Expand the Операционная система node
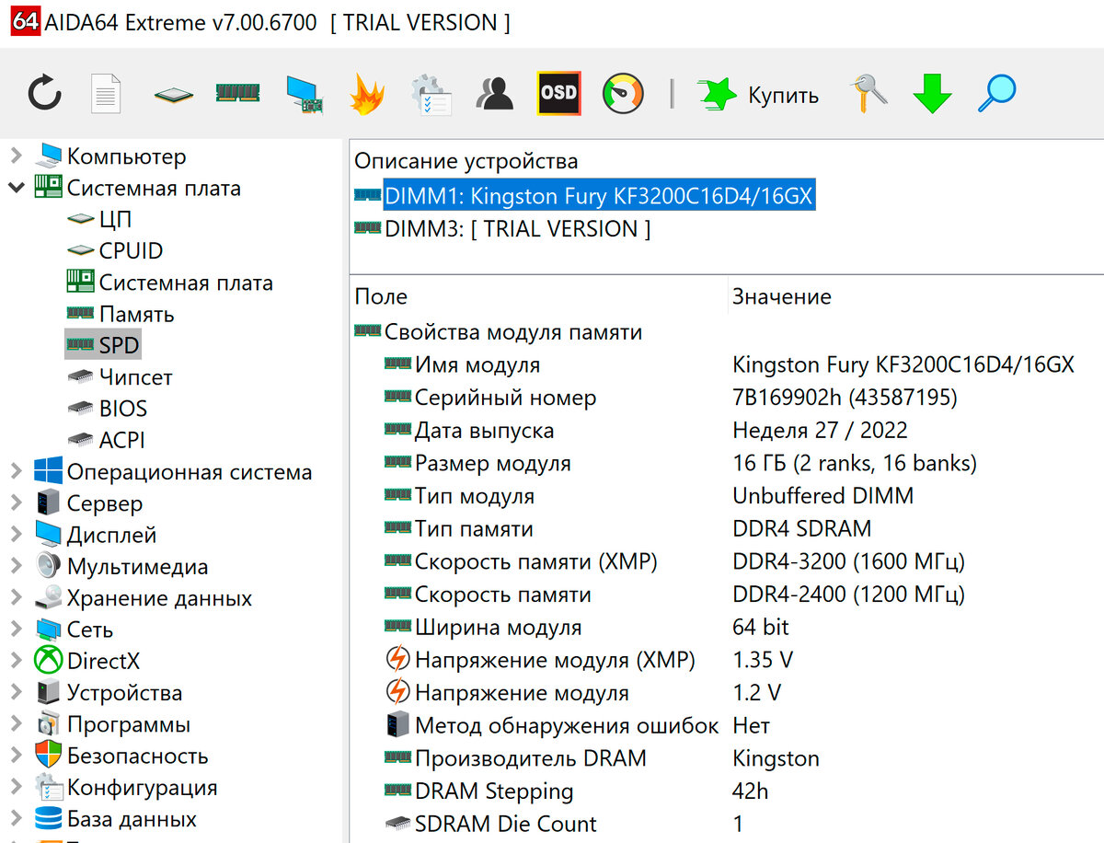 point(17,472)
